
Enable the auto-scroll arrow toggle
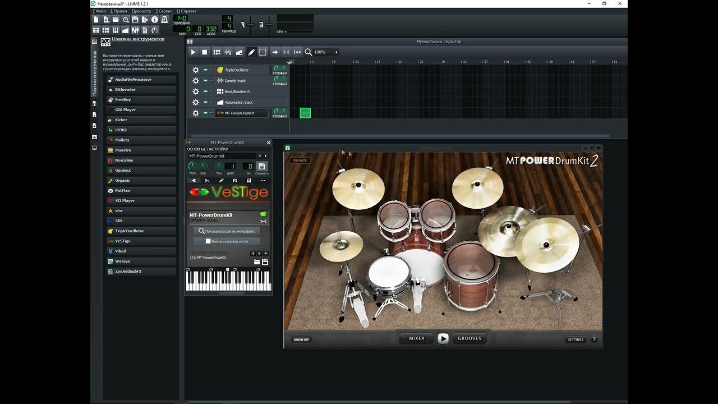275,52
